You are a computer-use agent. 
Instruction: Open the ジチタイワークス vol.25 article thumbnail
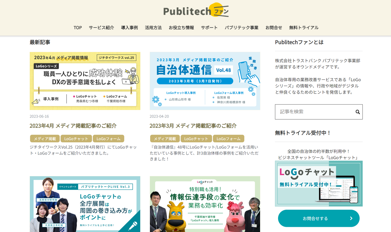point(85,81)
